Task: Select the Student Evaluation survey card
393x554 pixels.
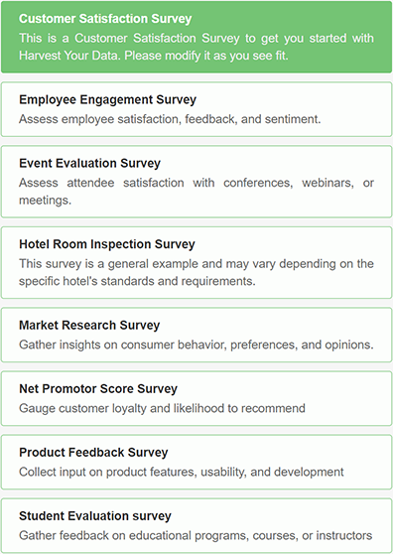Action: coord(196,525)
